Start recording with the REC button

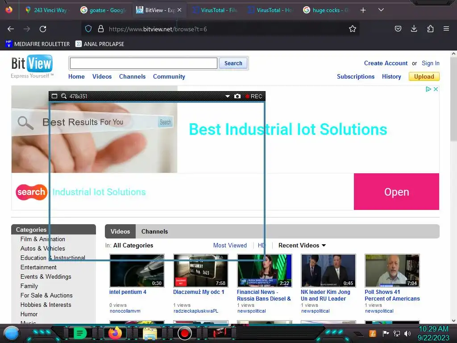(253, 96)
